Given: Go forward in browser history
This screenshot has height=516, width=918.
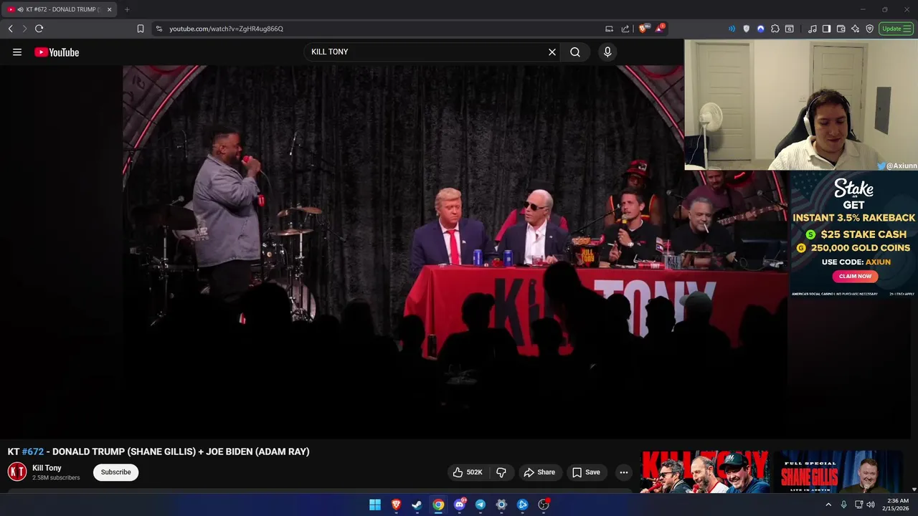Looking at the screenshot, I should tap(24, 29).
